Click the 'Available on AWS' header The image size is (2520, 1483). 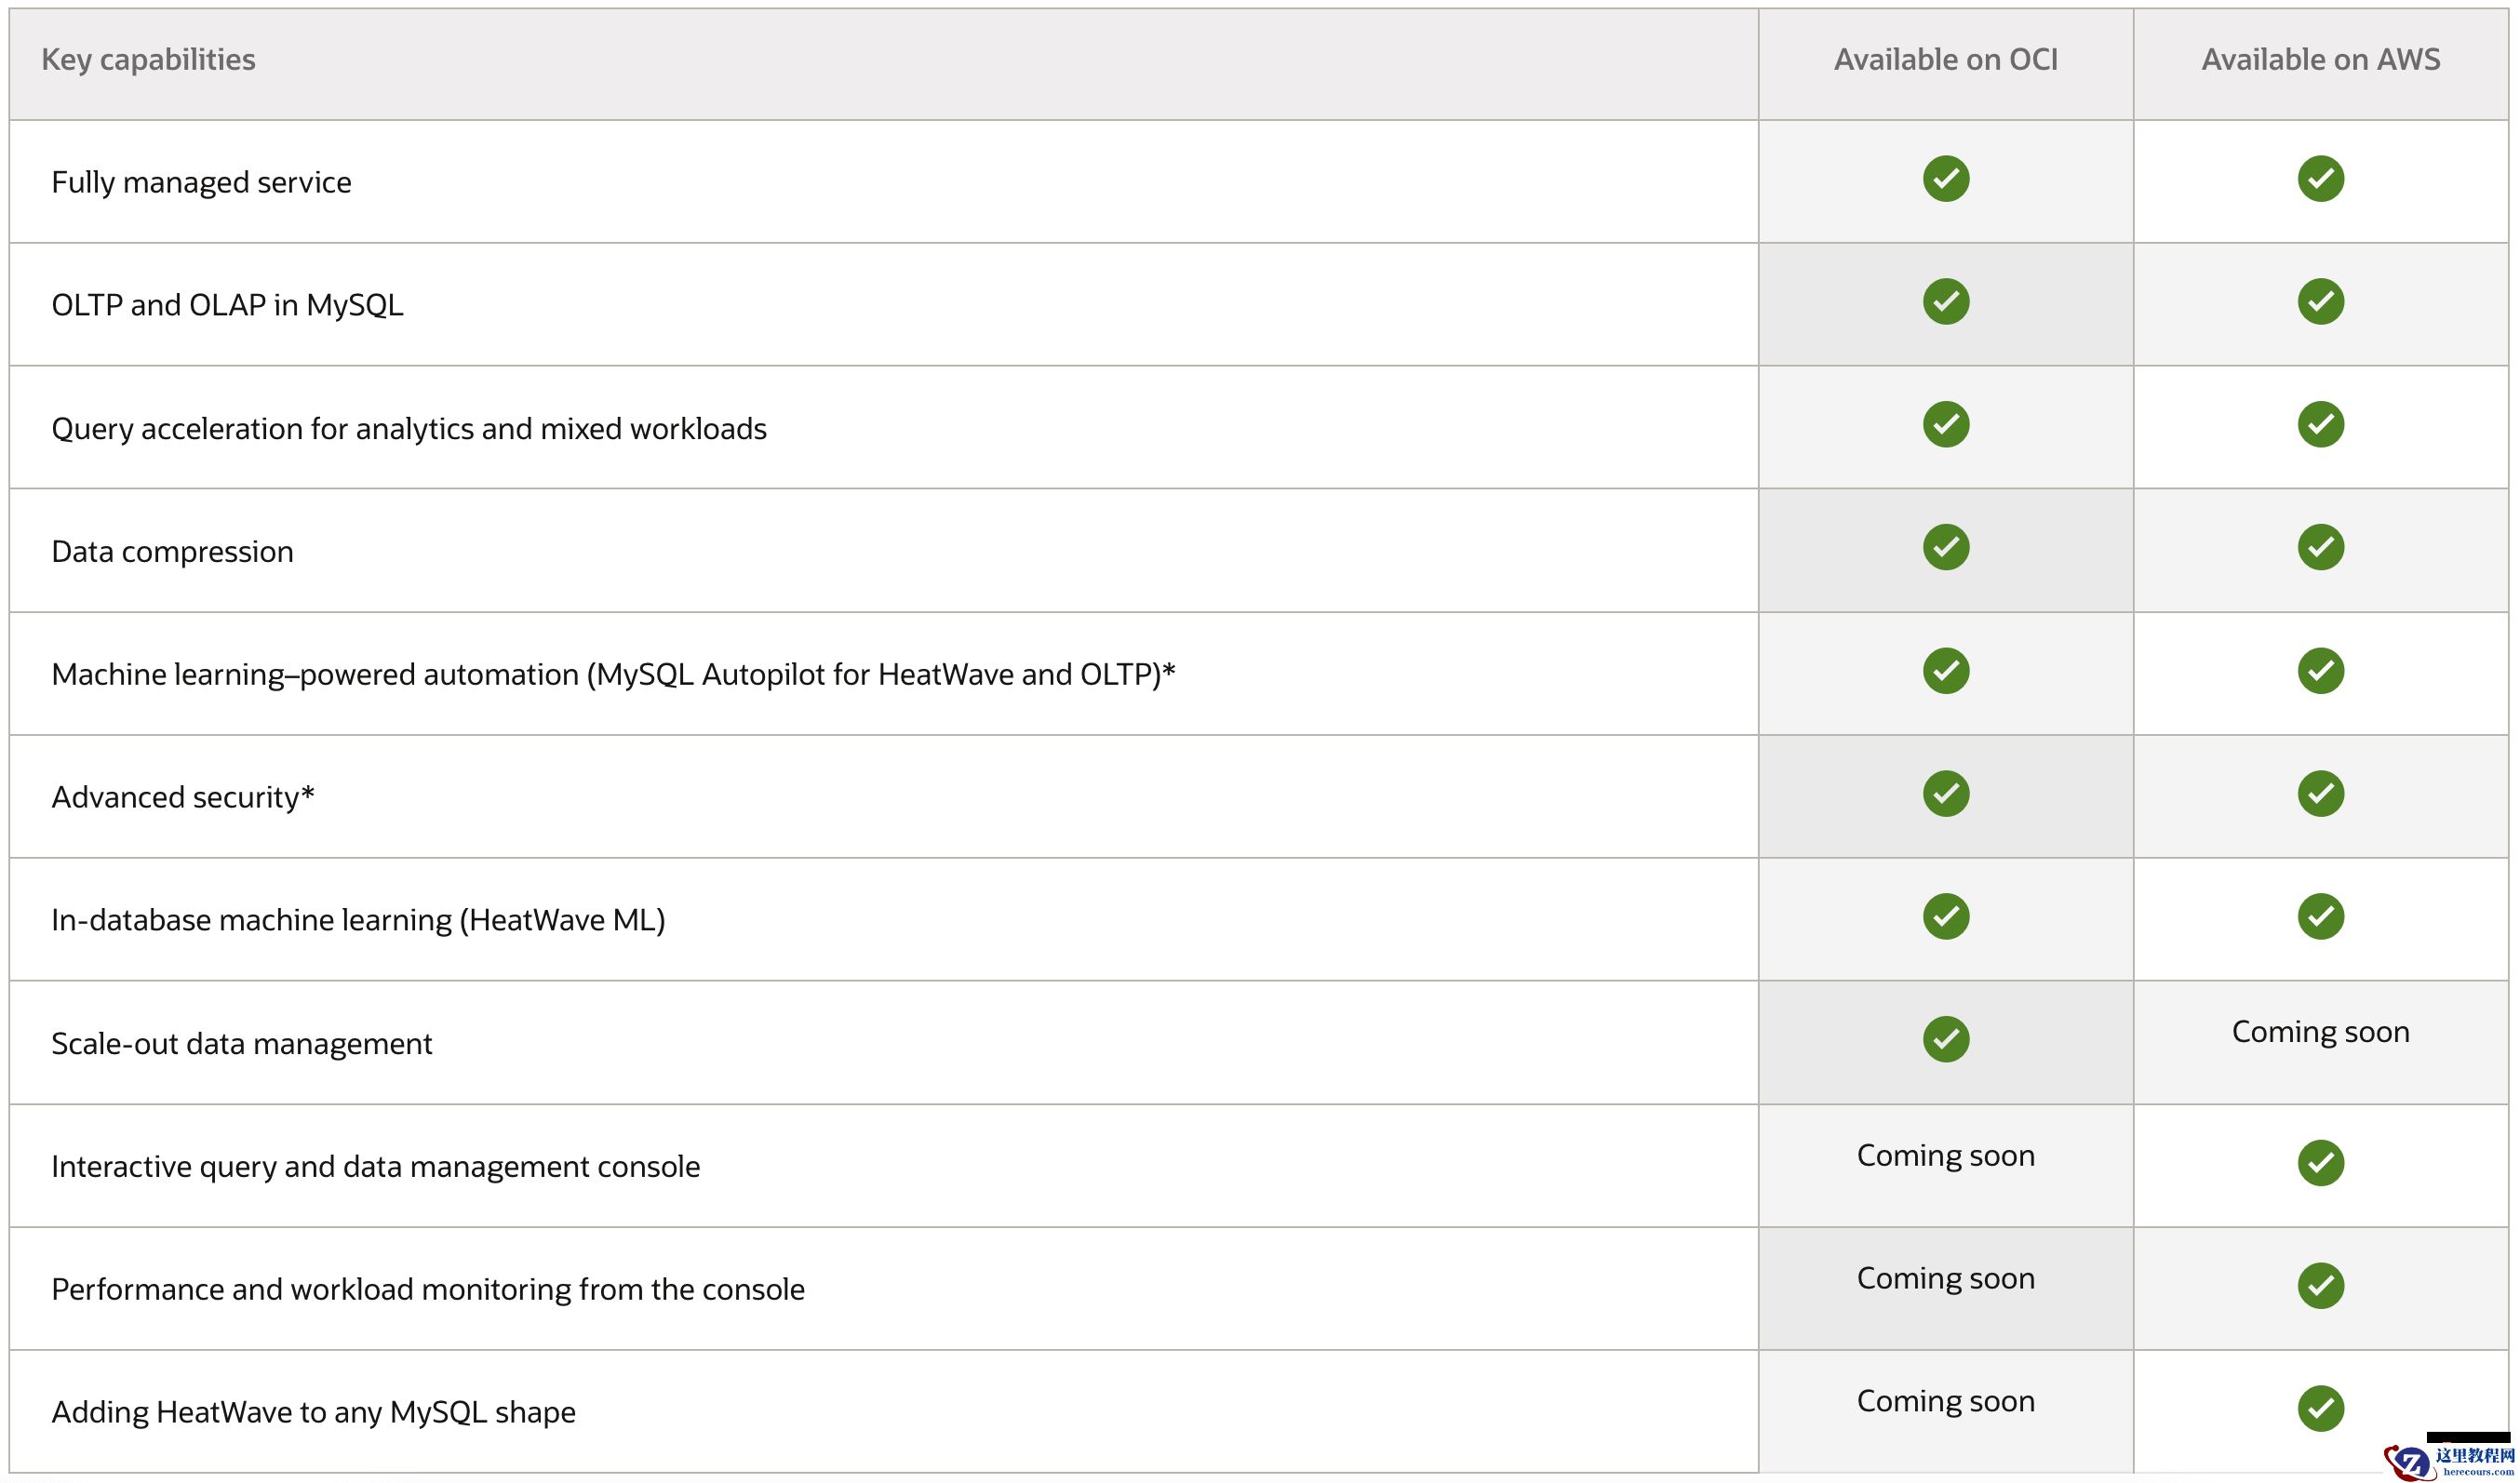coord(2320,60)
